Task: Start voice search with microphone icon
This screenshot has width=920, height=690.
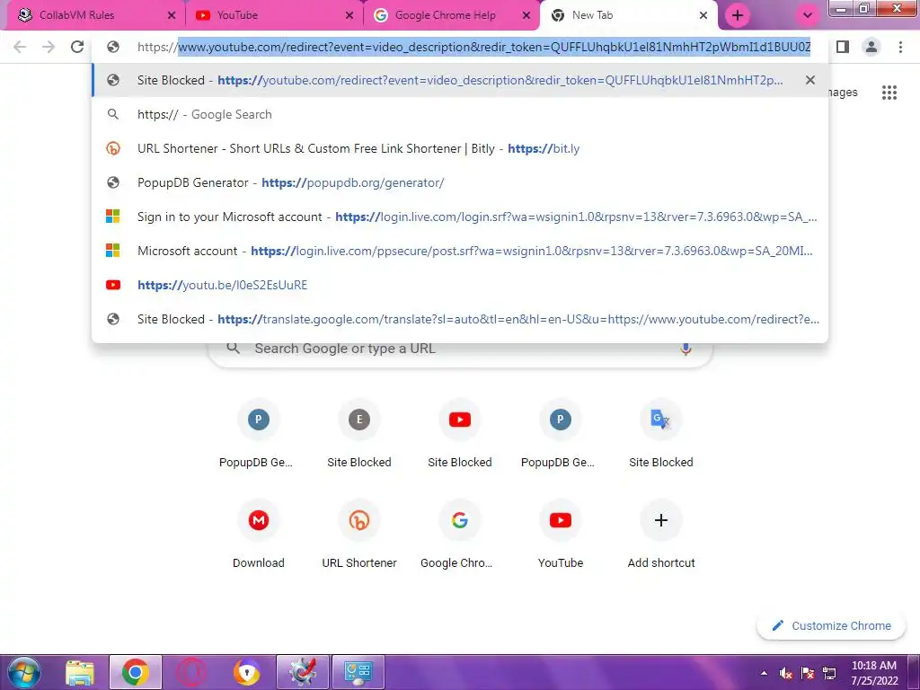Action: coord(685,349)
